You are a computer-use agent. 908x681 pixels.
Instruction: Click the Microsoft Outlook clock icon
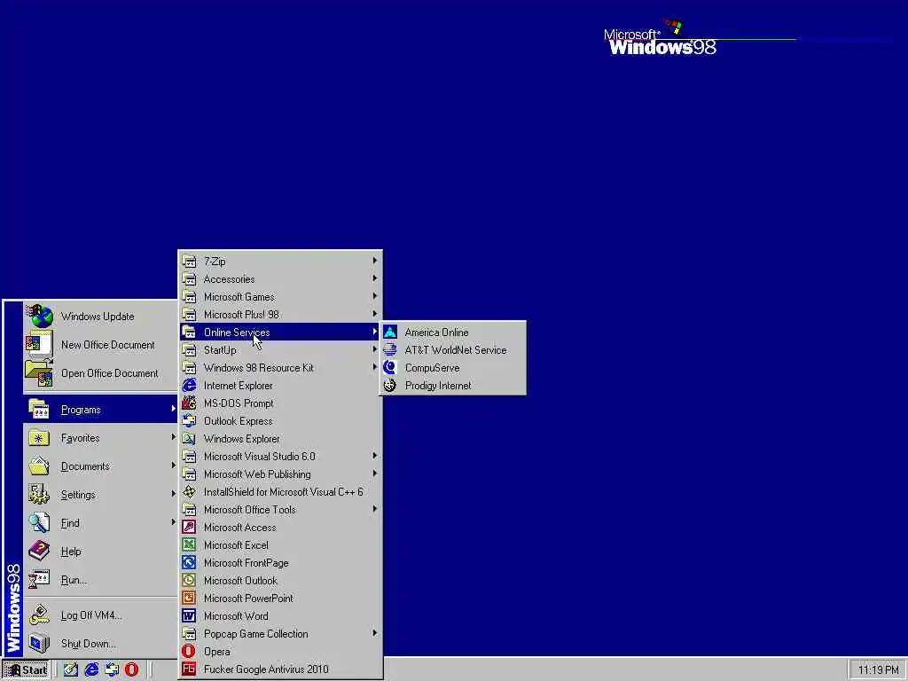[189, 580]
